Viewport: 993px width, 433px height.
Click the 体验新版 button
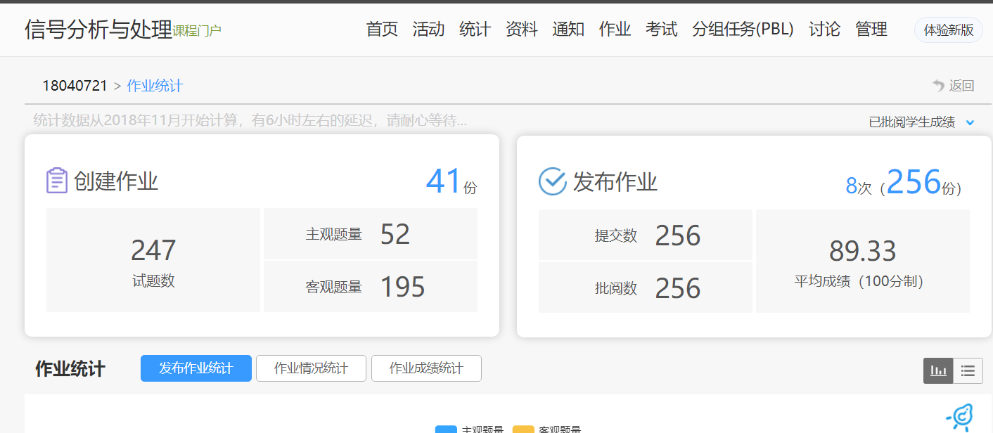948,30
